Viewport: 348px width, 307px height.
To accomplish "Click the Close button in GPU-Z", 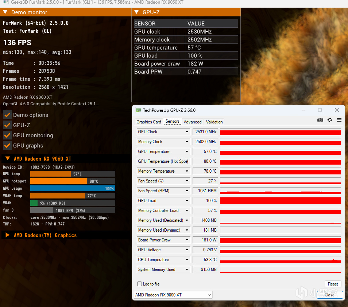I will (330, 295).
